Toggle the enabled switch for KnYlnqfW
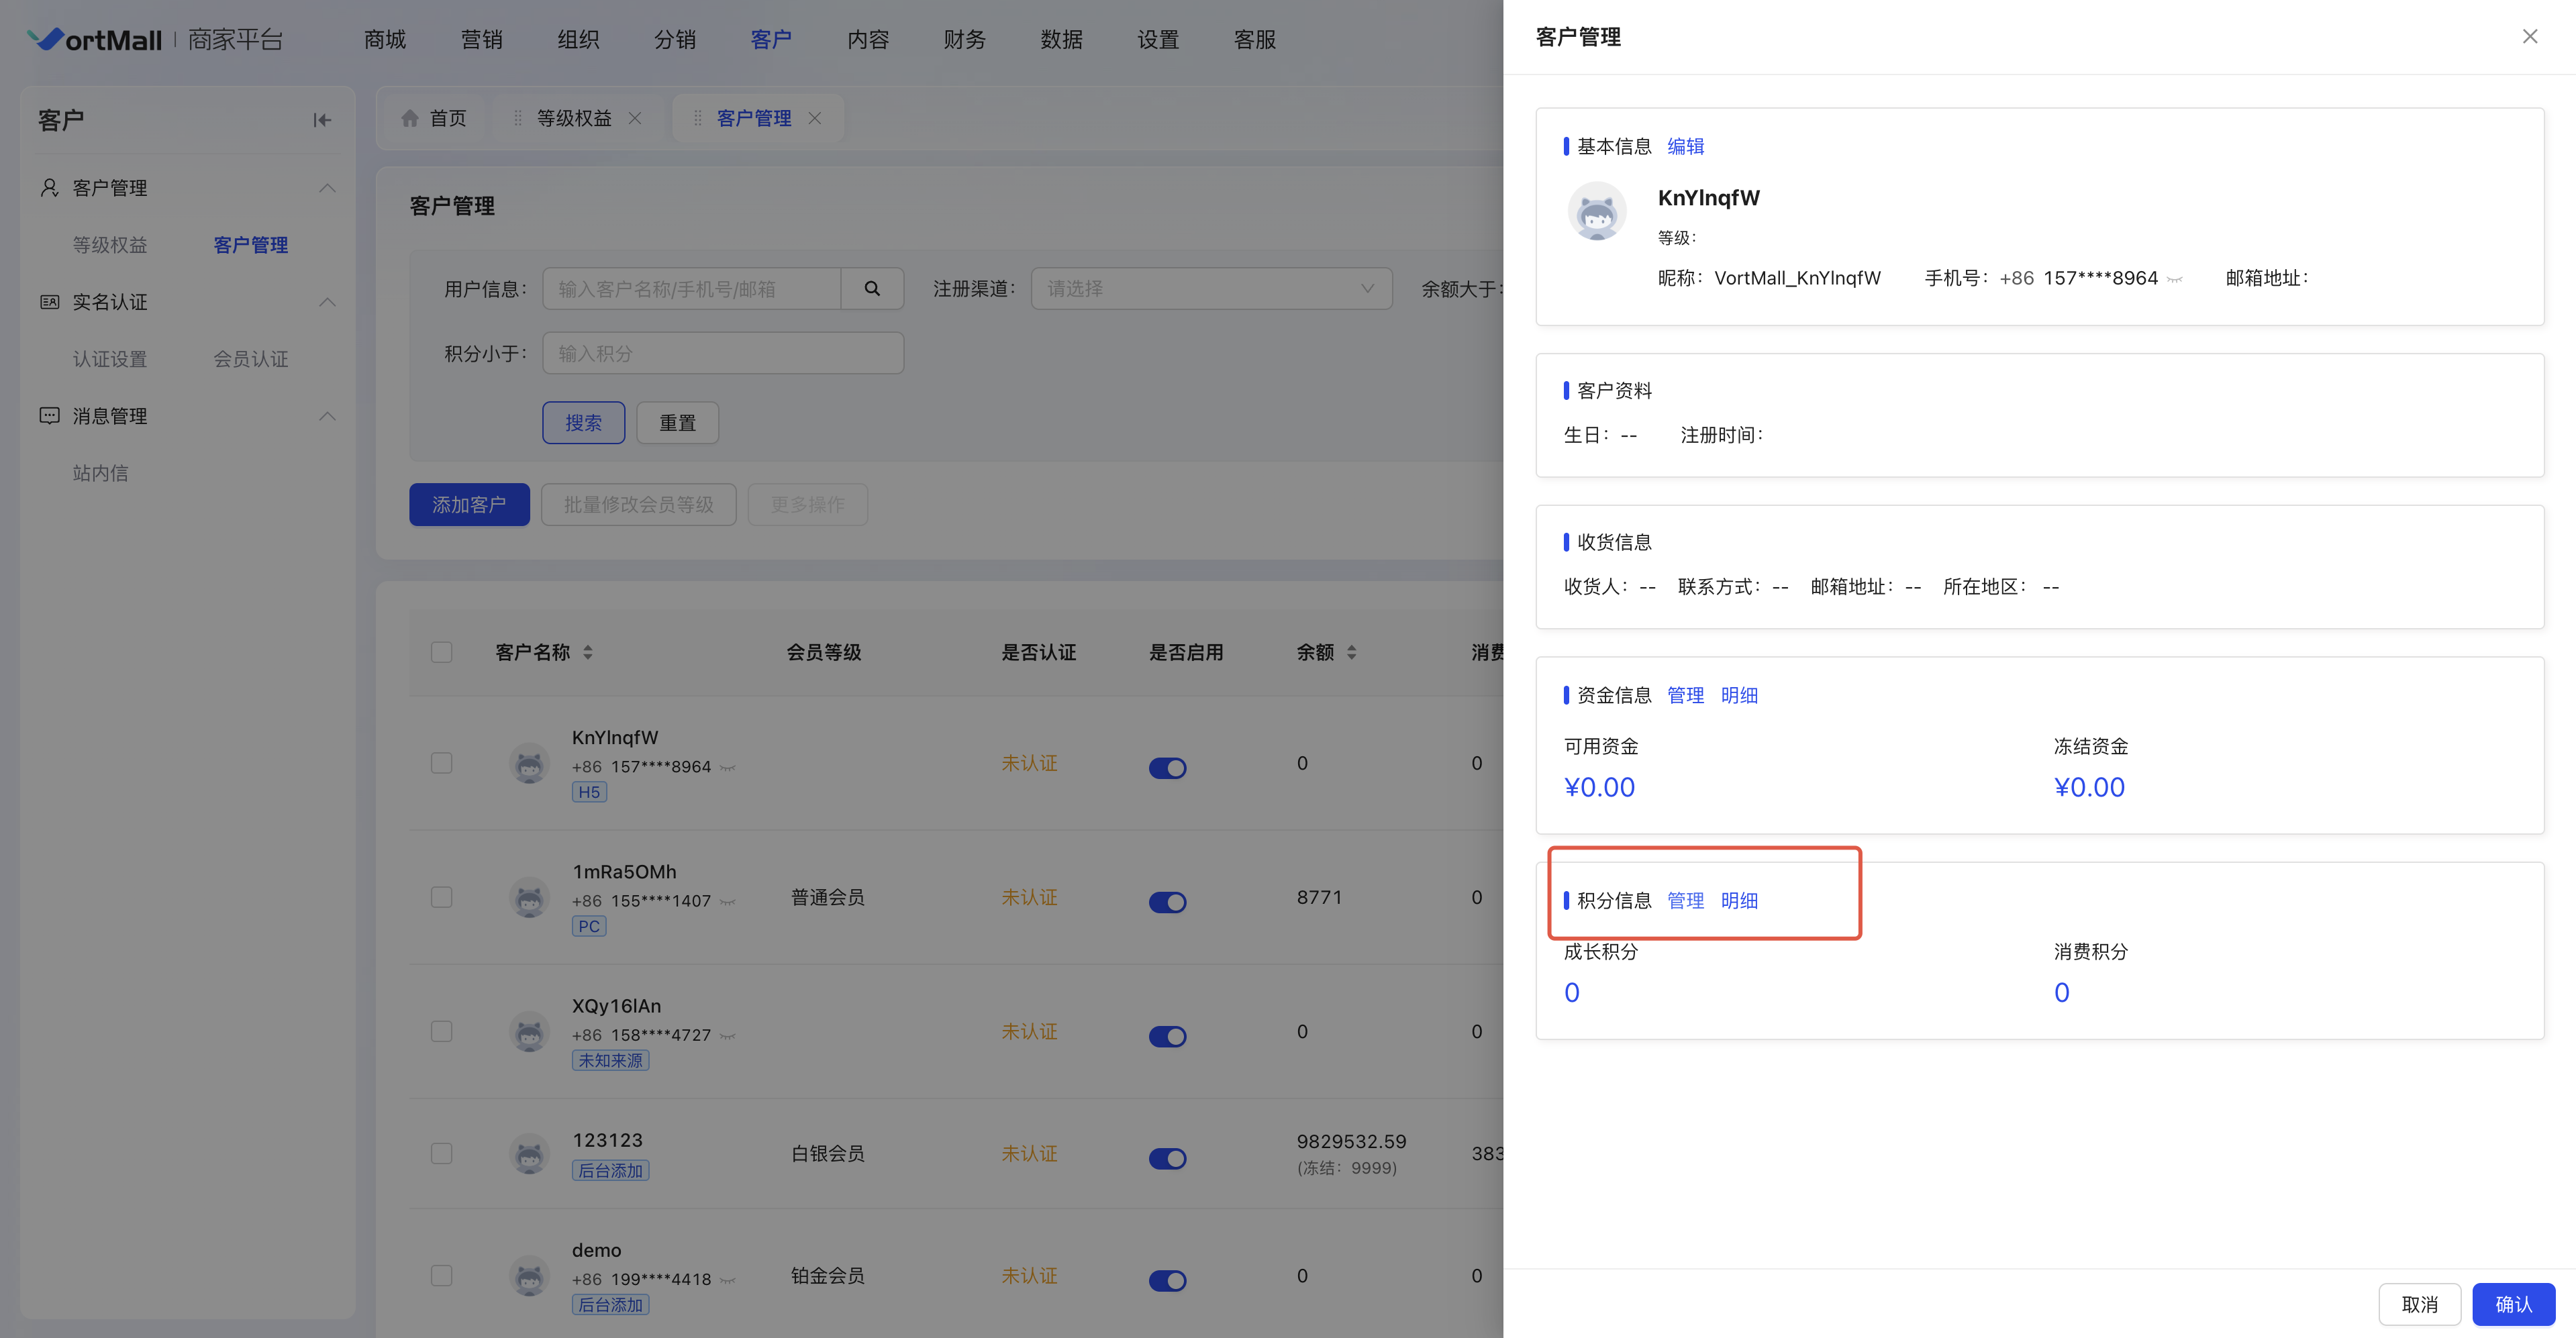2576x1338 pixels. (x=1167, y=768)
